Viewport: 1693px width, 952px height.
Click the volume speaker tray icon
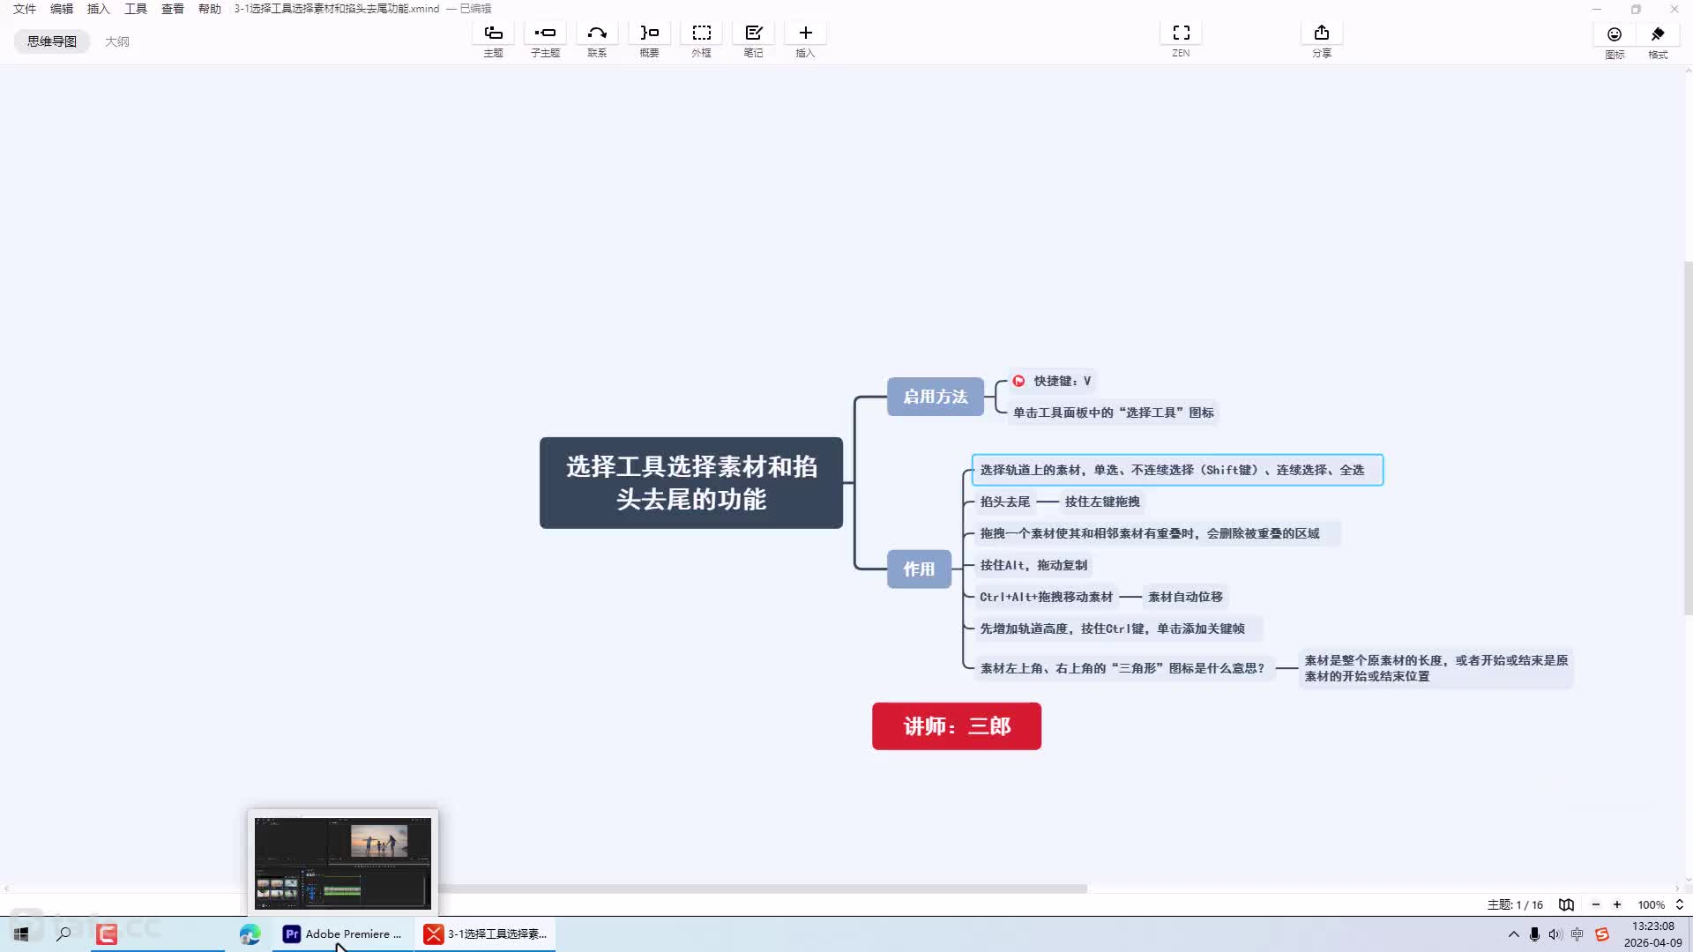[x=1555, y=934]
